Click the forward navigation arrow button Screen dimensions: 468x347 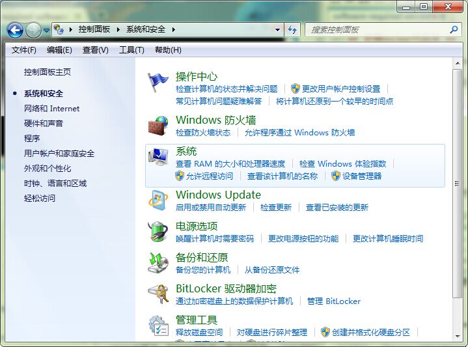point(33,30)
